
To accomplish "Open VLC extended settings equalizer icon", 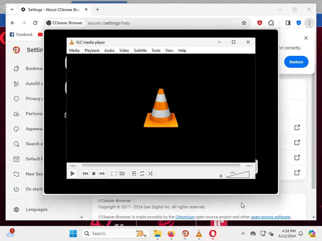I will tap(122, 174).
